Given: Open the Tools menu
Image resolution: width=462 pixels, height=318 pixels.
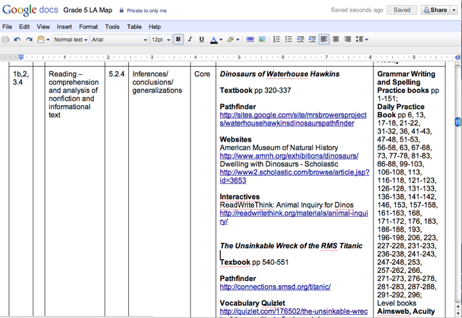Looking at the screenshot, I should (x=112, y=27).
